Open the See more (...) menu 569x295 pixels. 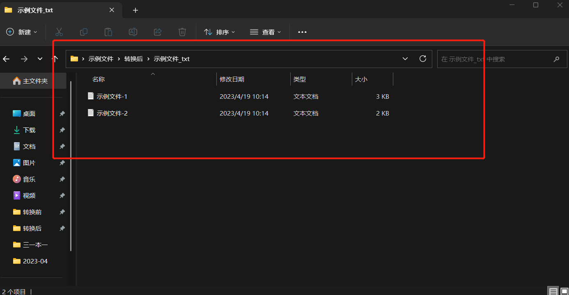tap(302, 32)
